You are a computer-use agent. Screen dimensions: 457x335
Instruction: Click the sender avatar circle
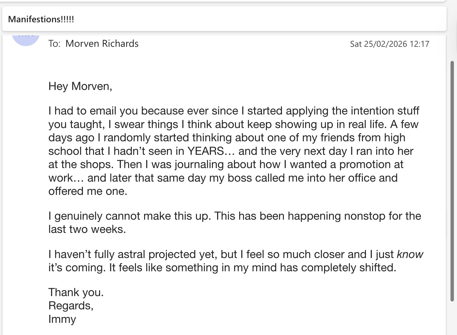[x=26, y=39]
